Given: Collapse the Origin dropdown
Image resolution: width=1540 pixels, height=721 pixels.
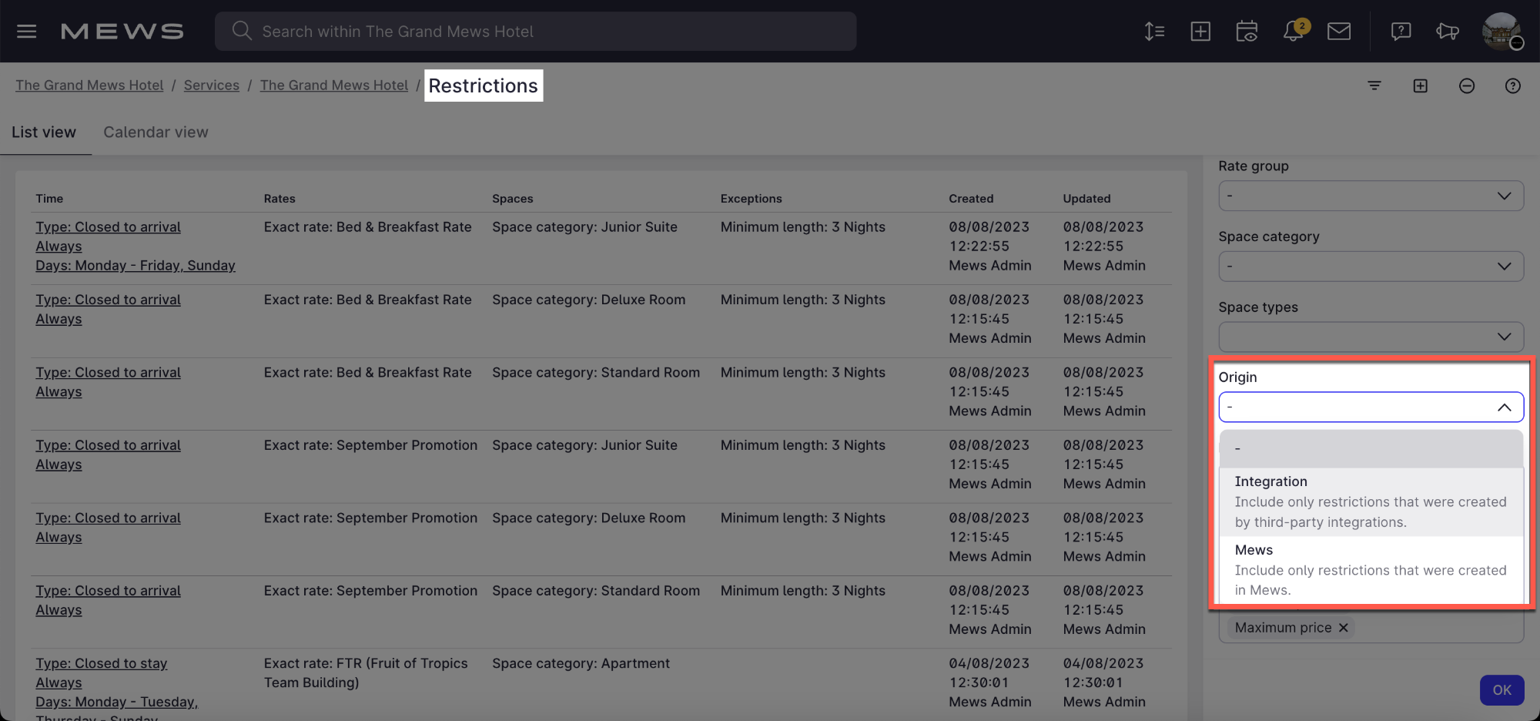Looking at the screenshot, I should coord(1371,407).
